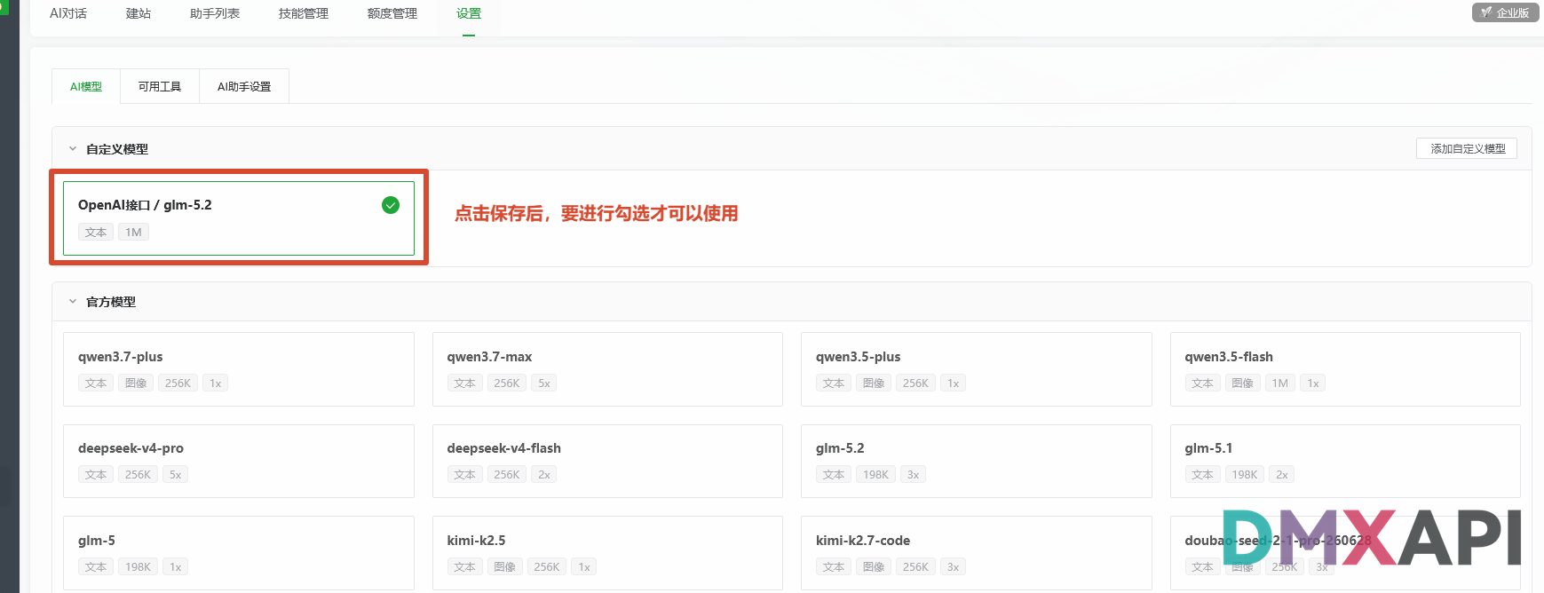Click the green checkmark on OpenAI glm-5.2 card
Image resolution: width=1544 pixels, height=593 pixels.
coord(391,205)
